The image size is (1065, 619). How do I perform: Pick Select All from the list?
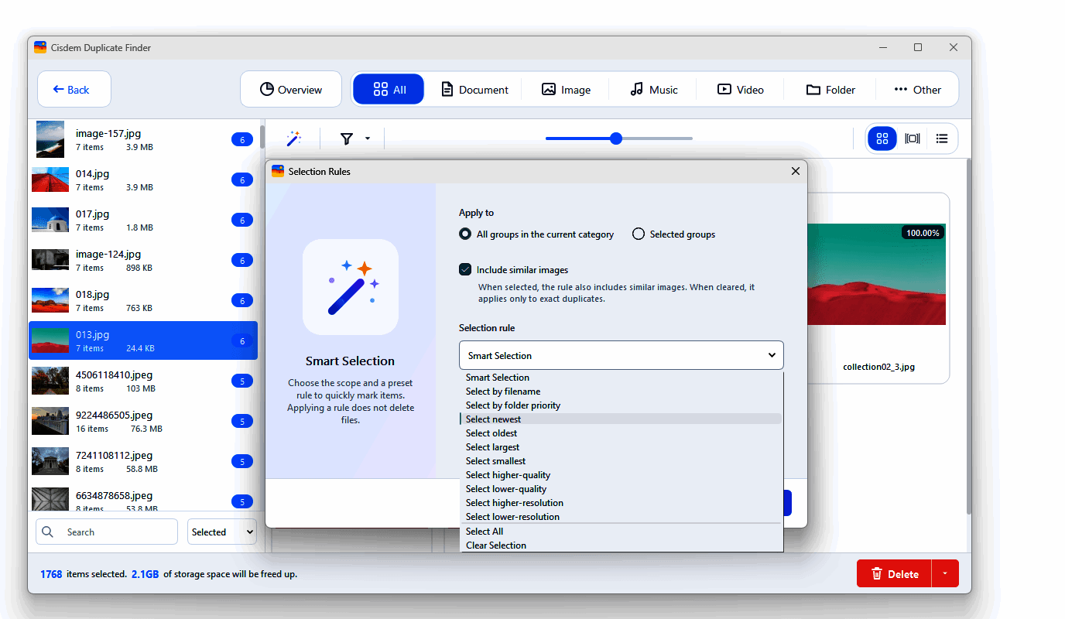coord(621,532)
